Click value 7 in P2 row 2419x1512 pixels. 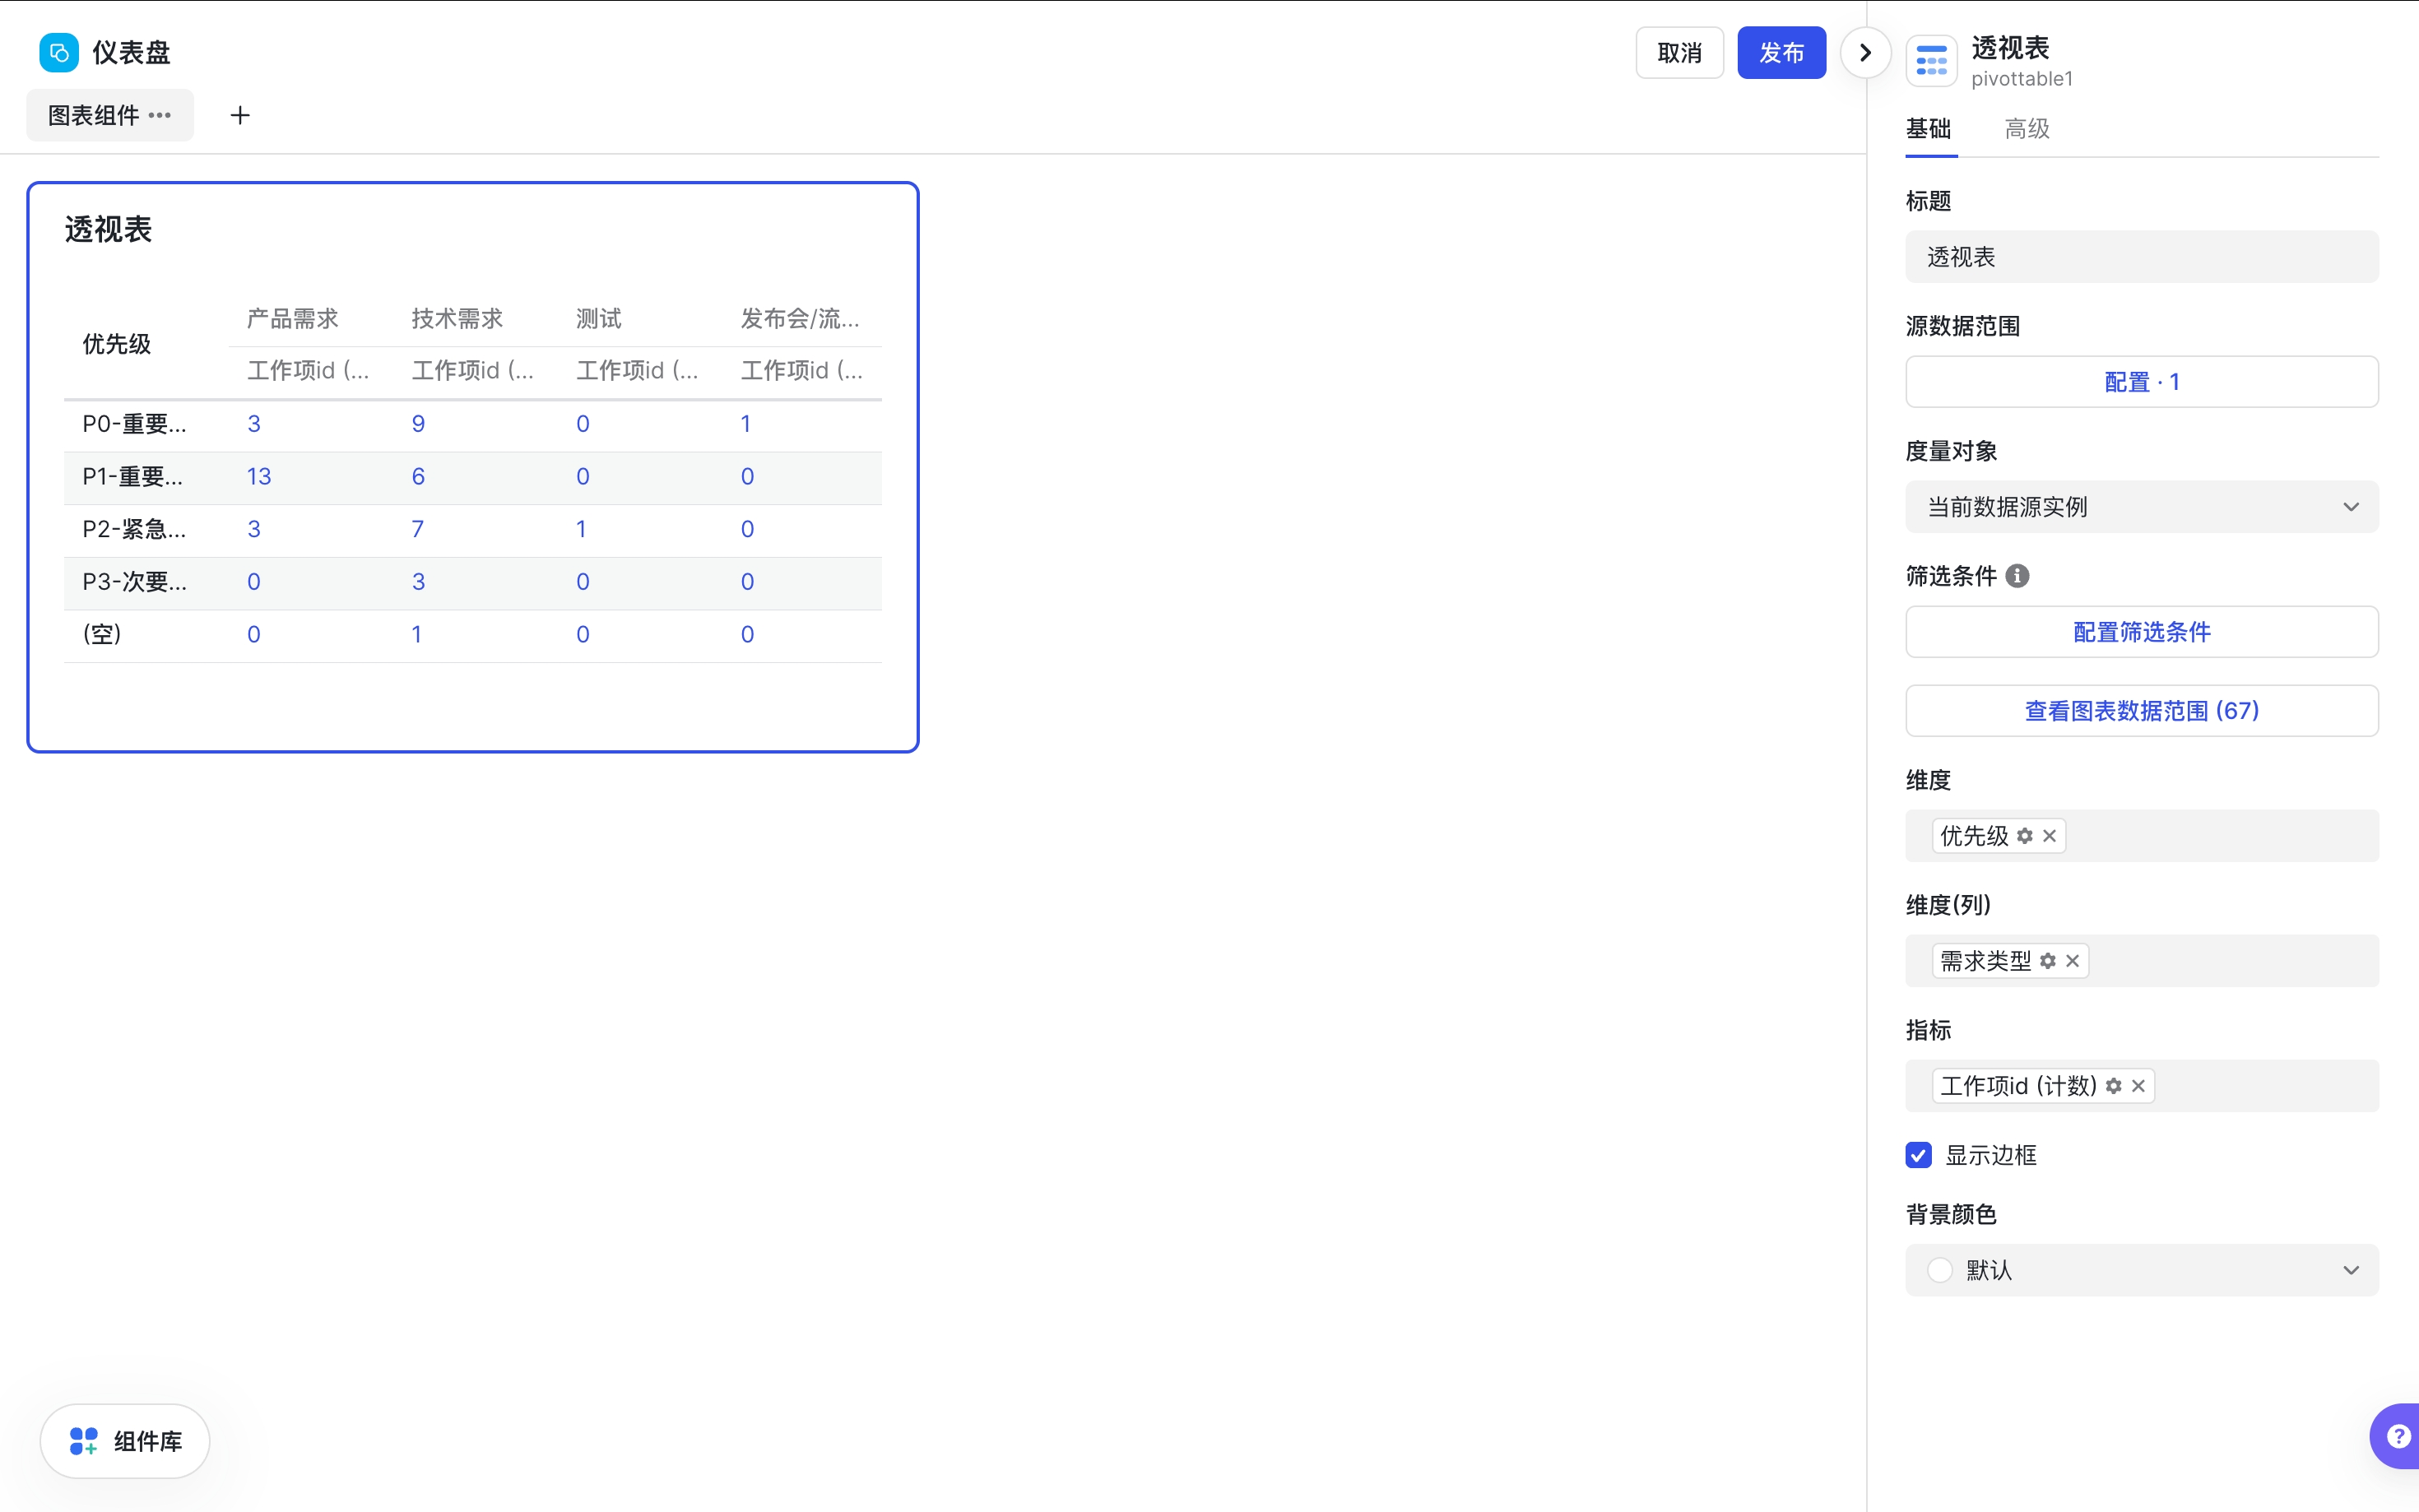[418, 529]
